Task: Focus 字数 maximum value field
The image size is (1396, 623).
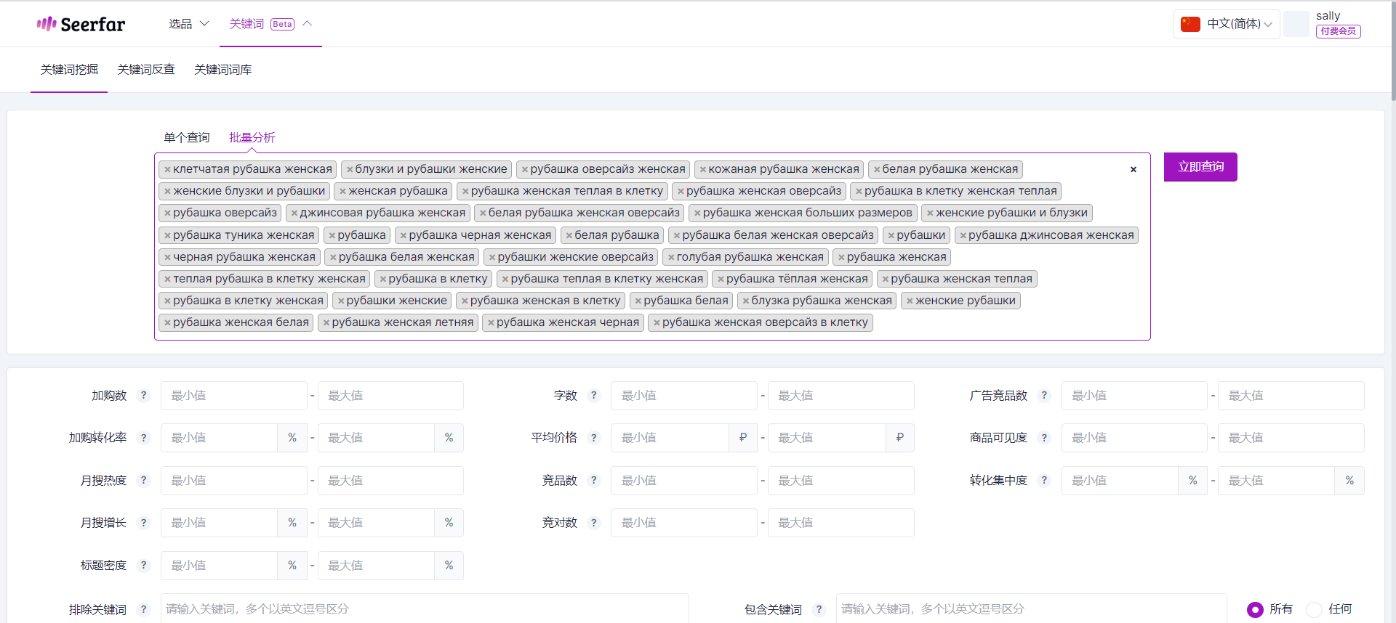Action: coord(841,396)
